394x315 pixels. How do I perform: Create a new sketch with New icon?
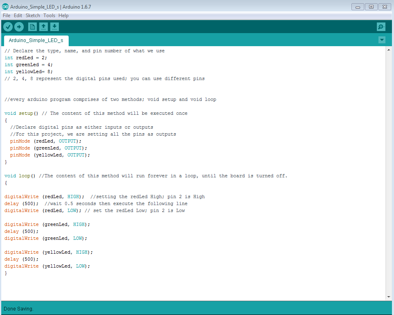[32, 27]
